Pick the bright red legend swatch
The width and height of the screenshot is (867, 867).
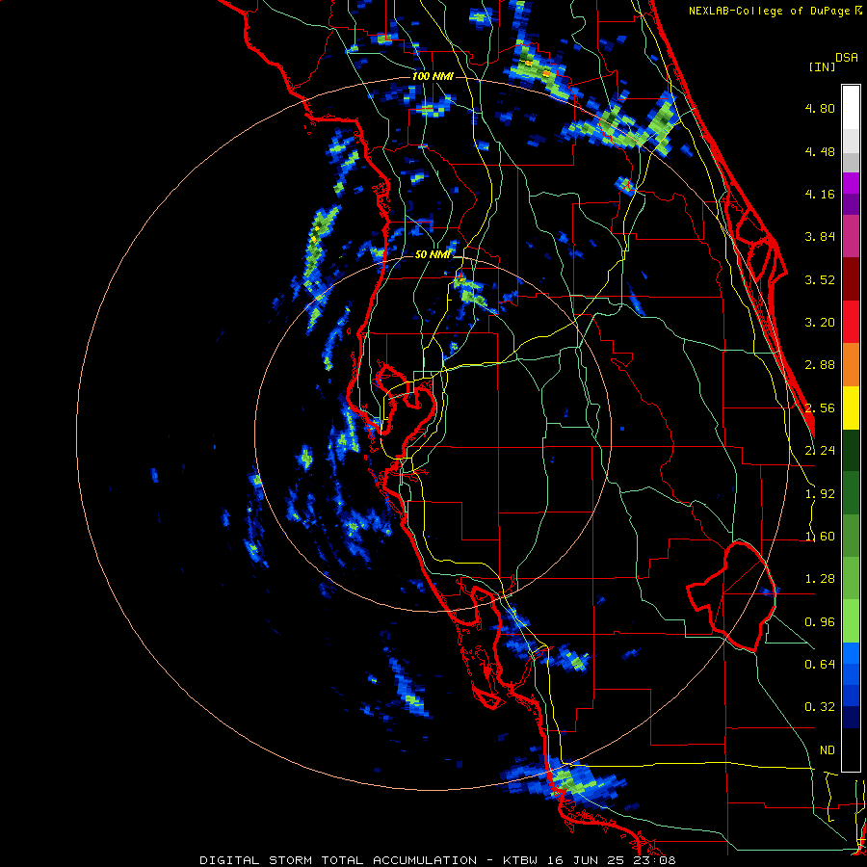coord(851,322)
